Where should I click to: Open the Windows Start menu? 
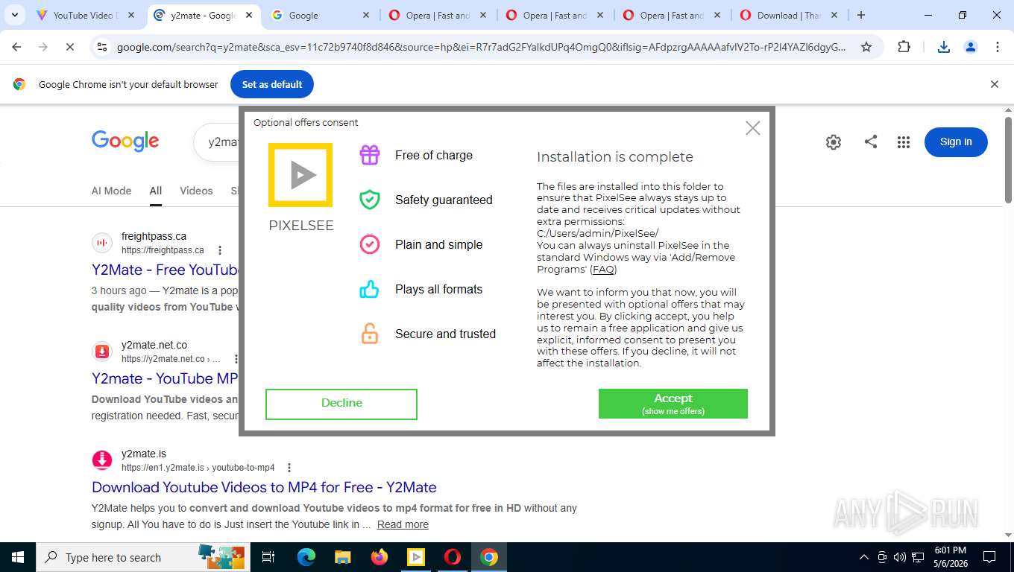(x=18, y=557)
